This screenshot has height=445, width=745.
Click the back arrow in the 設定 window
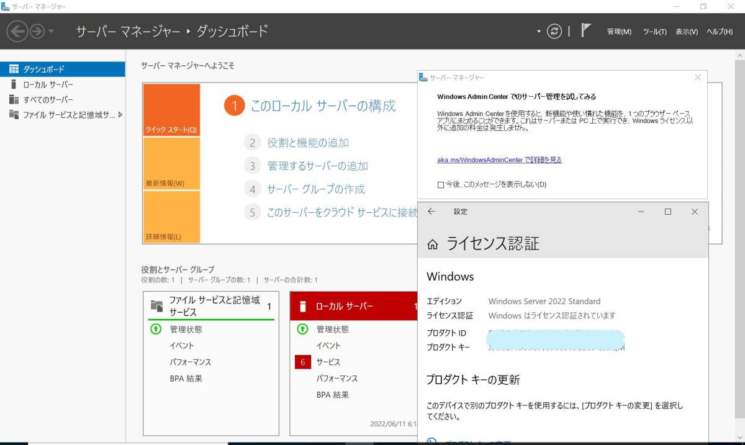(x=431, y=212)
